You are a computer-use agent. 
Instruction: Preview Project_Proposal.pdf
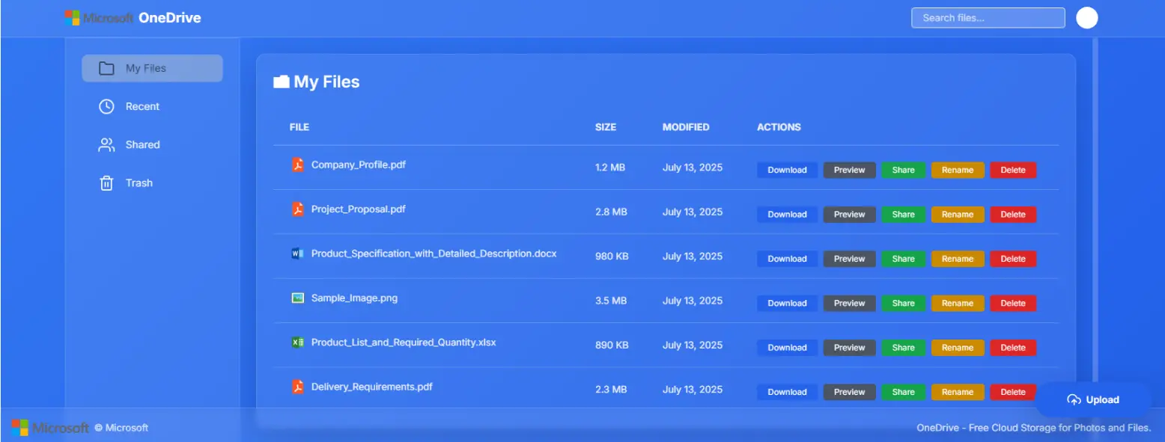849,215
